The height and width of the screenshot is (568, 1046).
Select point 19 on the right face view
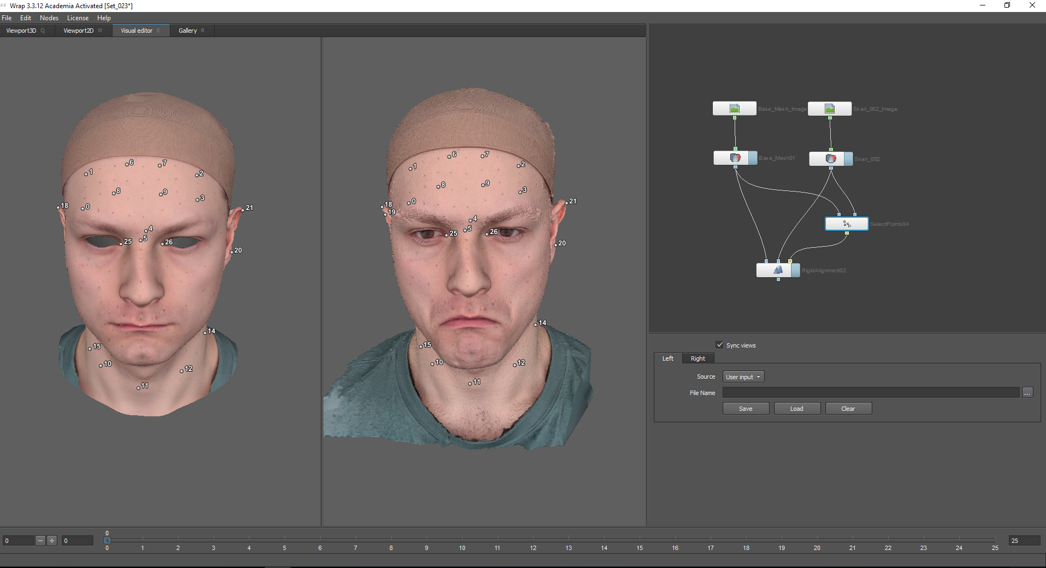coord(386,214)
